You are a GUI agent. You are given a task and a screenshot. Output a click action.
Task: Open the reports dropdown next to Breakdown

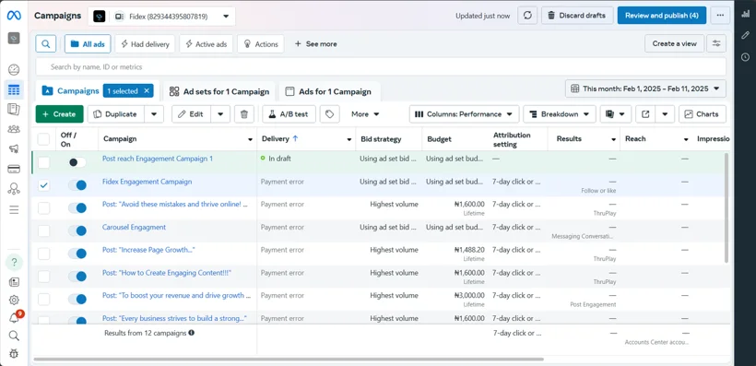616,114
